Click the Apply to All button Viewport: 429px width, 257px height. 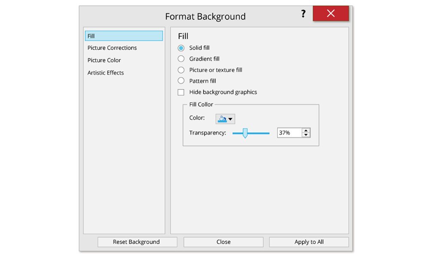(309, 242)
